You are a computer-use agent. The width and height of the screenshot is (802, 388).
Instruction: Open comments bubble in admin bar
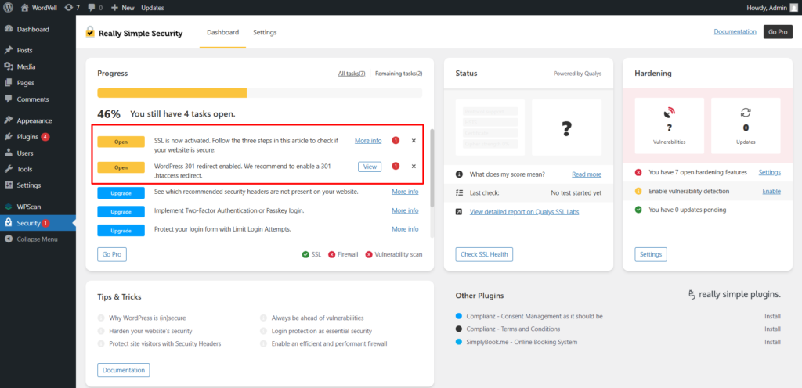pos(95,8)
